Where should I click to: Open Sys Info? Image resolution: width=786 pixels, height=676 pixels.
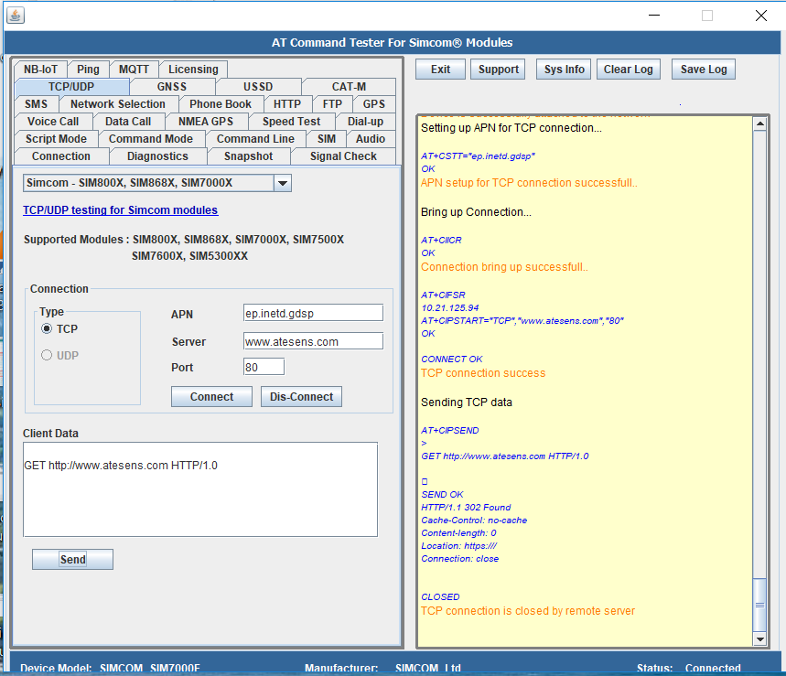565,70
